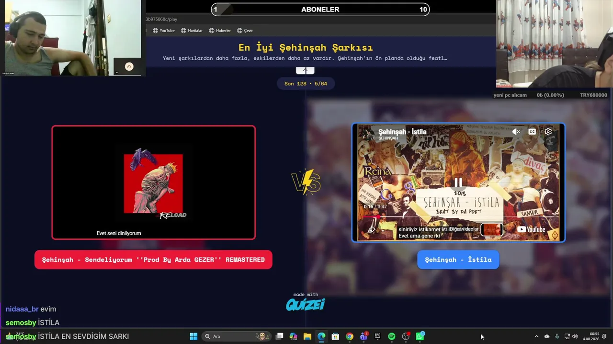
Task: Click the taskbar Ara search box
Action: pos(236,336)
